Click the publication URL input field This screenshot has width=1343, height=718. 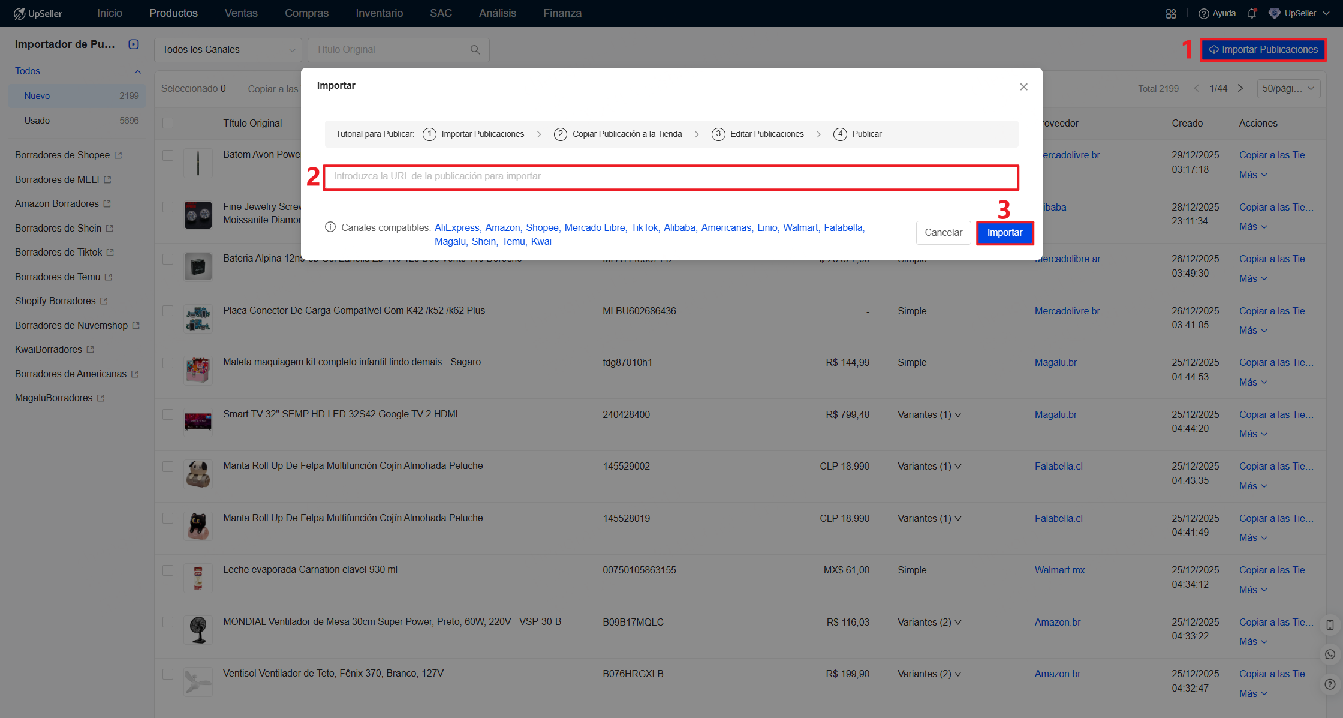[x=670, y=176]
